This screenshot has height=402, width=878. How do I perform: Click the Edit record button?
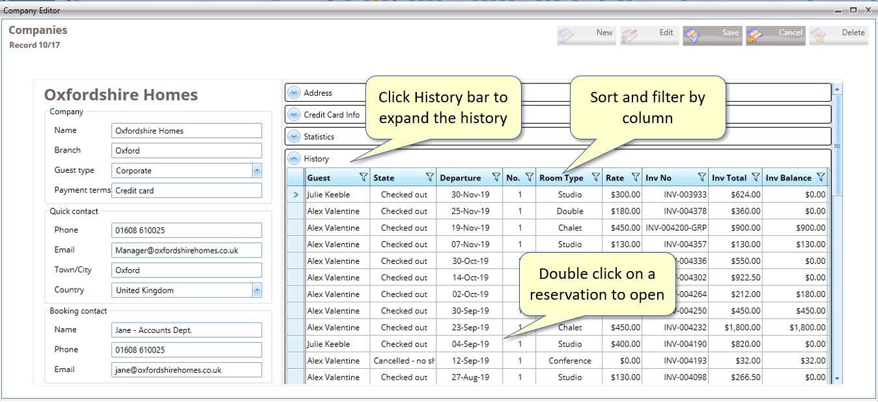tap(648, 36)
